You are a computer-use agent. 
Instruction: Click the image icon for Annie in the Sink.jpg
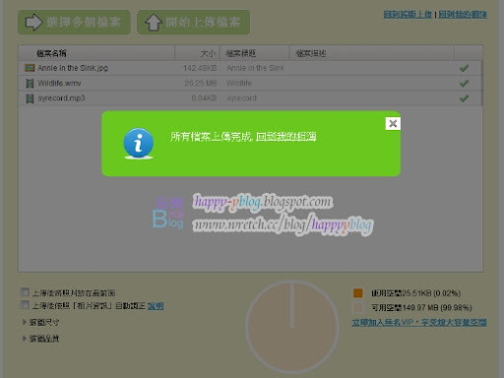[30, 68]
